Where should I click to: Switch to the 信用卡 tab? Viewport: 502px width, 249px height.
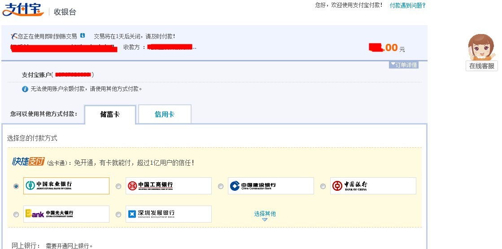point(165,114)
